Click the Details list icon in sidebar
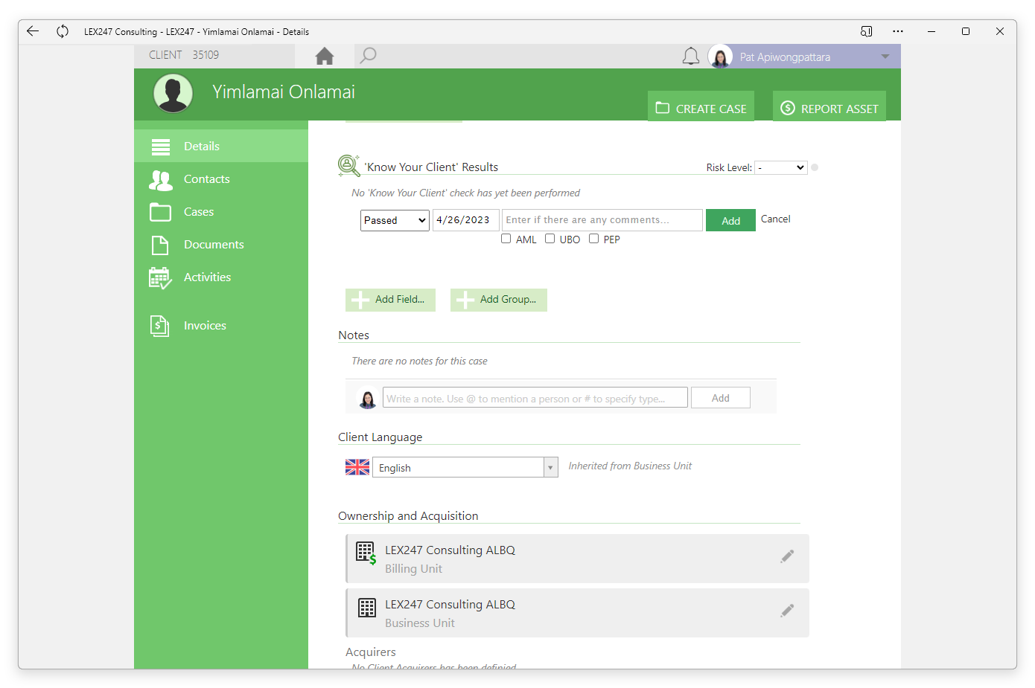Viewport: 1035px width, 688px height. (161, 147)
